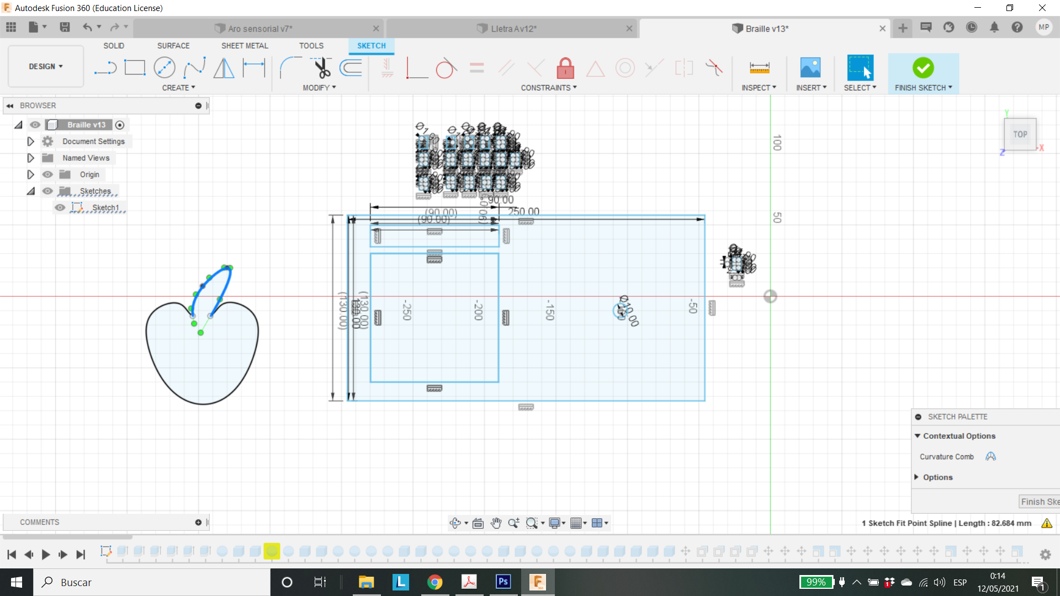Image resolution: width=1060 pixels, height=596 pixels.
Task: Click the Select tool icon
Action: click(x=860, y=68)
